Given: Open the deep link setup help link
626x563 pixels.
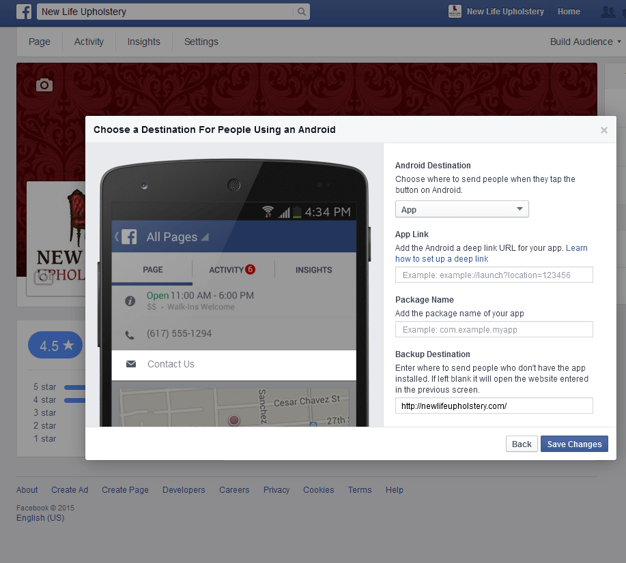Looking at the screenshot, I should (442, 259).
